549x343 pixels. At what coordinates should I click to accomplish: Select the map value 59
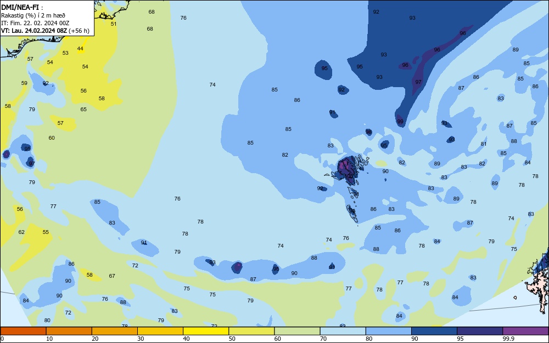[x=24, y=83]
